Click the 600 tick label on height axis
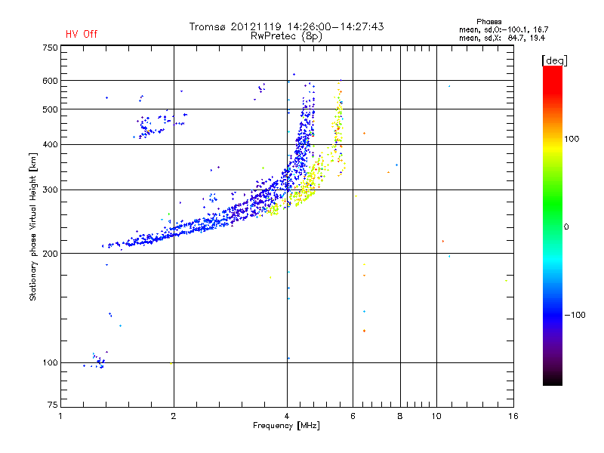The height and width of the screenshot is (453, 604). pos(50,81)
